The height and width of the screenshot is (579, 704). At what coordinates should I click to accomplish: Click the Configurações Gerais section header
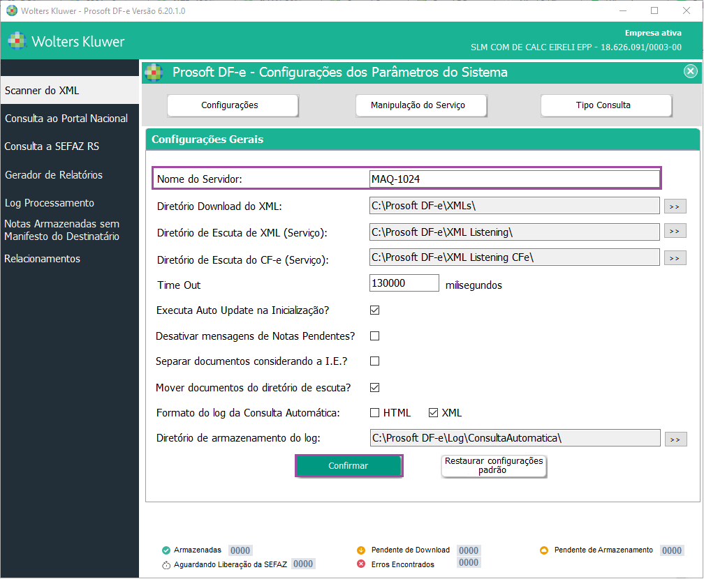[423, 140]
